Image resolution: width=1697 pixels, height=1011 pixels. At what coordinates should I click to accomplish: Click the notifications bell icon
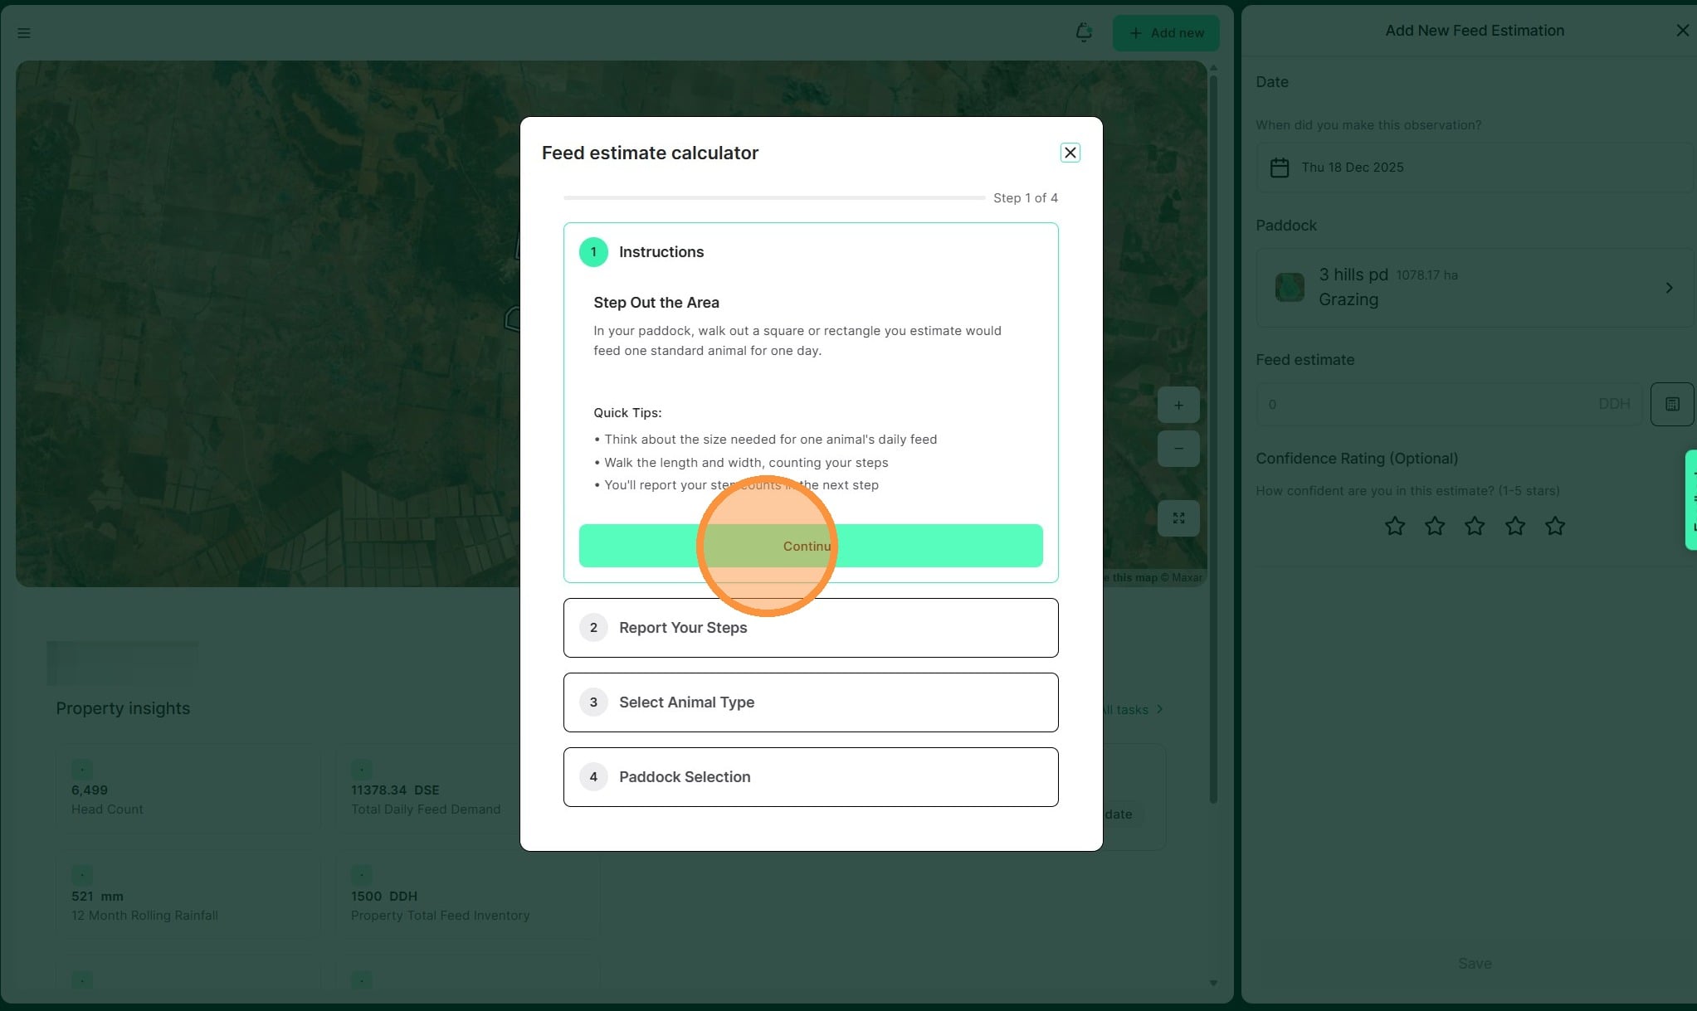coord(1084,32)
